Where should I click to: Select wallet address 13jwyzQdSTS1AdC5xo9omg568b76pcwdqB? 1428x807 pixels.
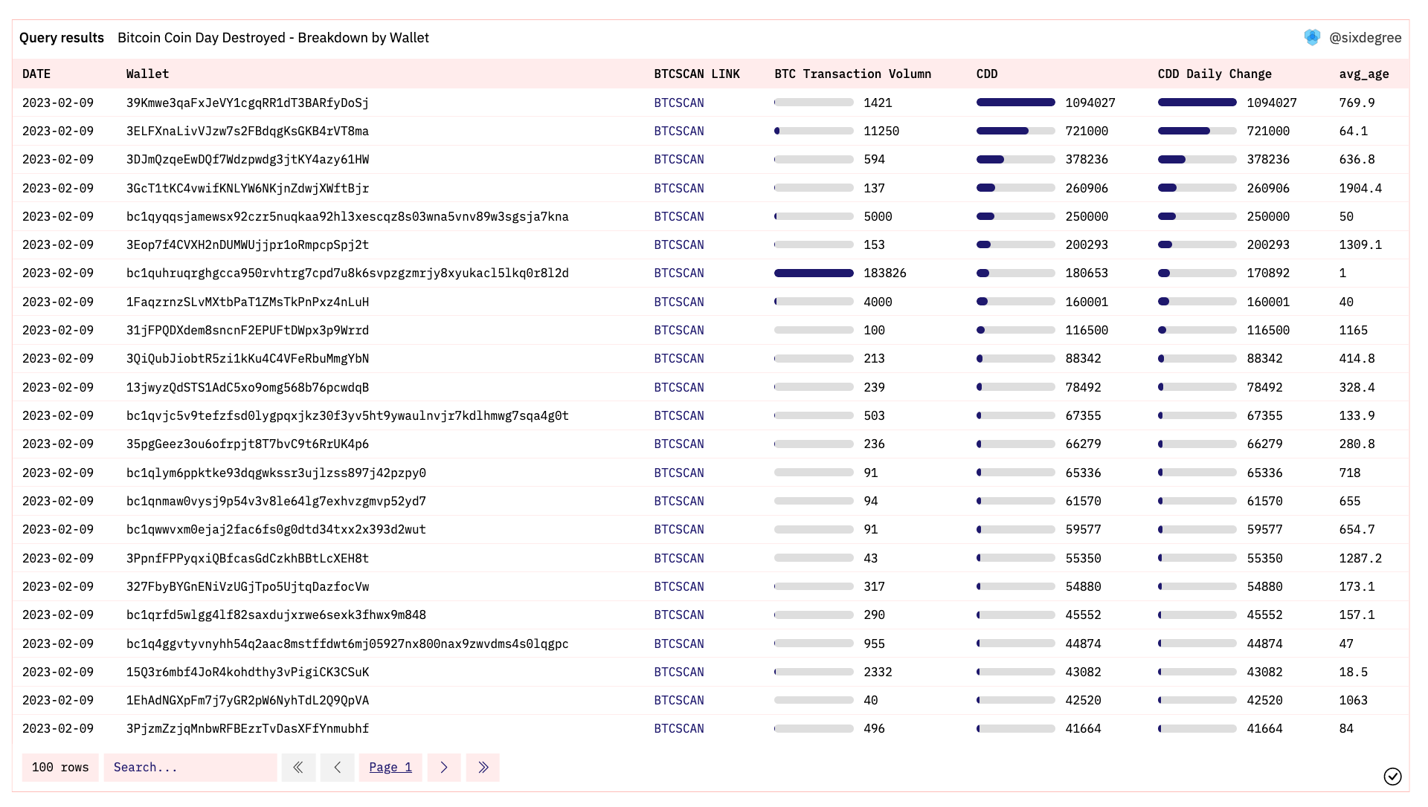coord(248,388)
